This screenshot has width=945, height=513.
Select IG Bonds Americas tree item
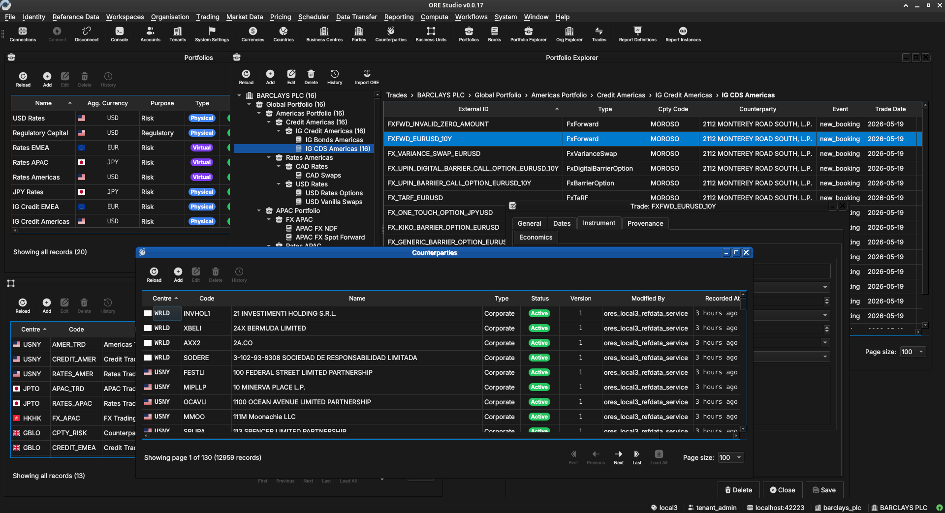[x=334, y=140]
